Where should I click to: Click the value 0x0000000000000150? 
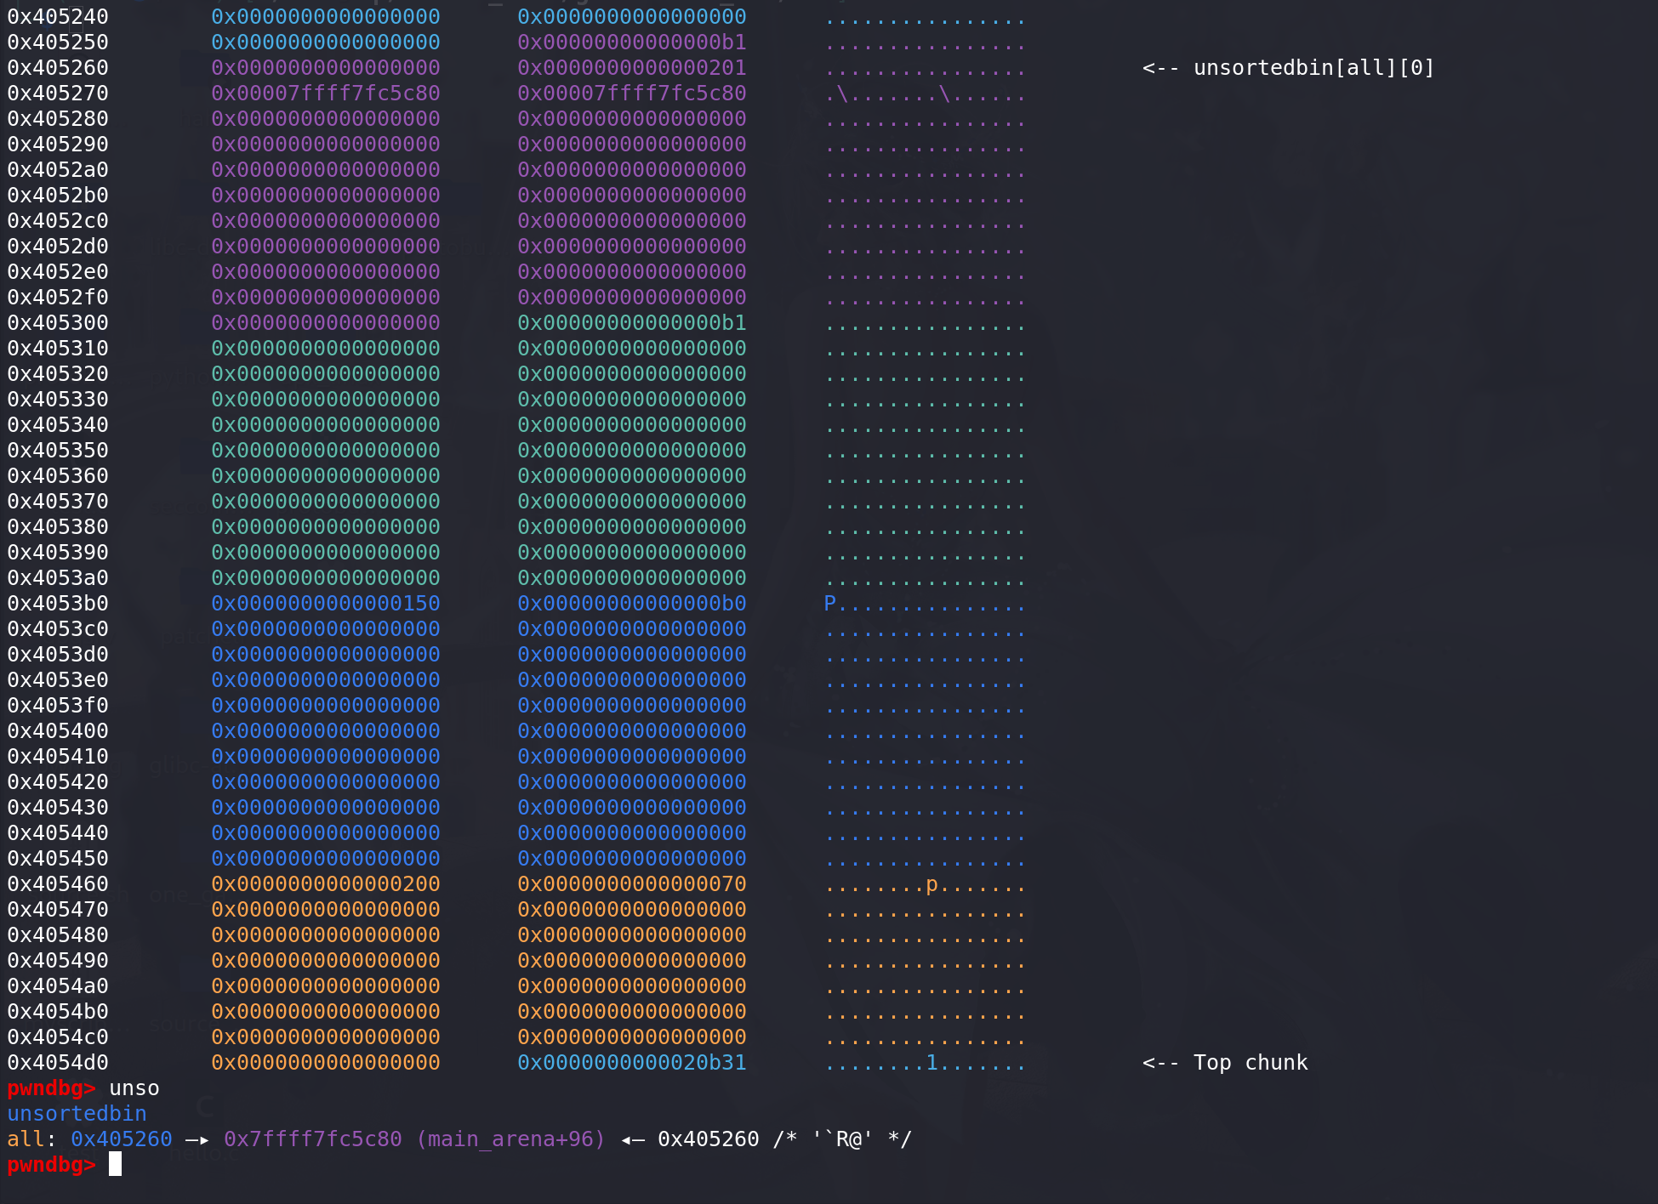coord(326,604)
